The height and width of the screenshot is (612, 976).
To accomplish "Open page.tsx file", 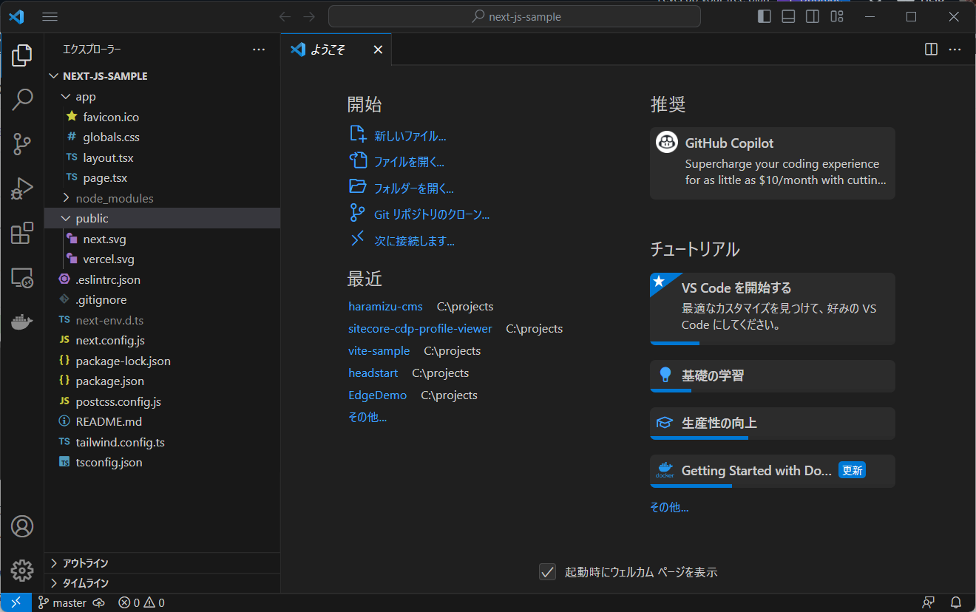I will point(162,177).
